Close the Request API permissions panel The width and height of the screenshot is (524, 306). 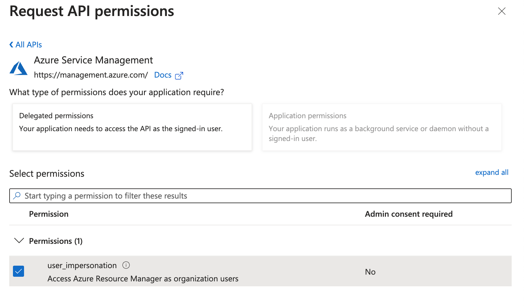(501, 11)
